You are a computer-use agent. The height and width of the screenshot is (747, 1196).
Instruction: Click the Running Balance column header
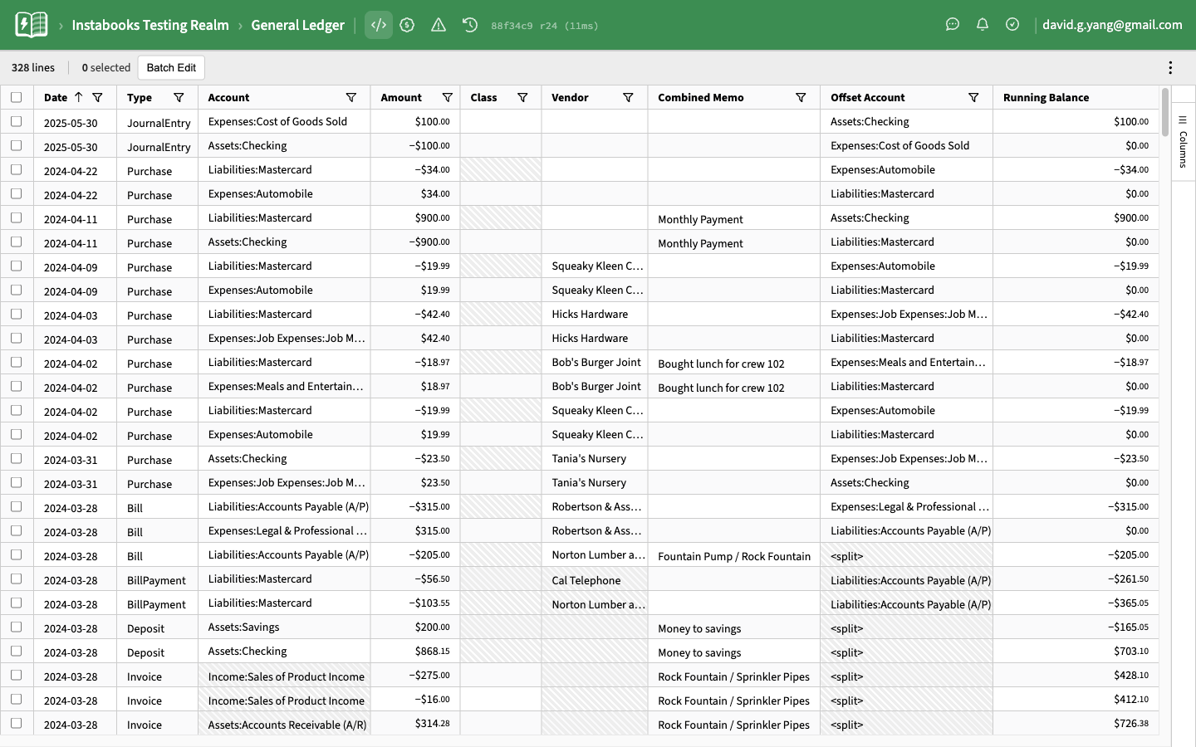1046,97
